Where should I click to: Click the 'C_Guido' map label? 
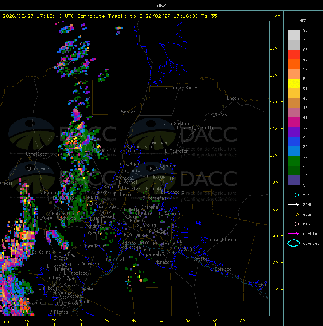pos(47,192)
